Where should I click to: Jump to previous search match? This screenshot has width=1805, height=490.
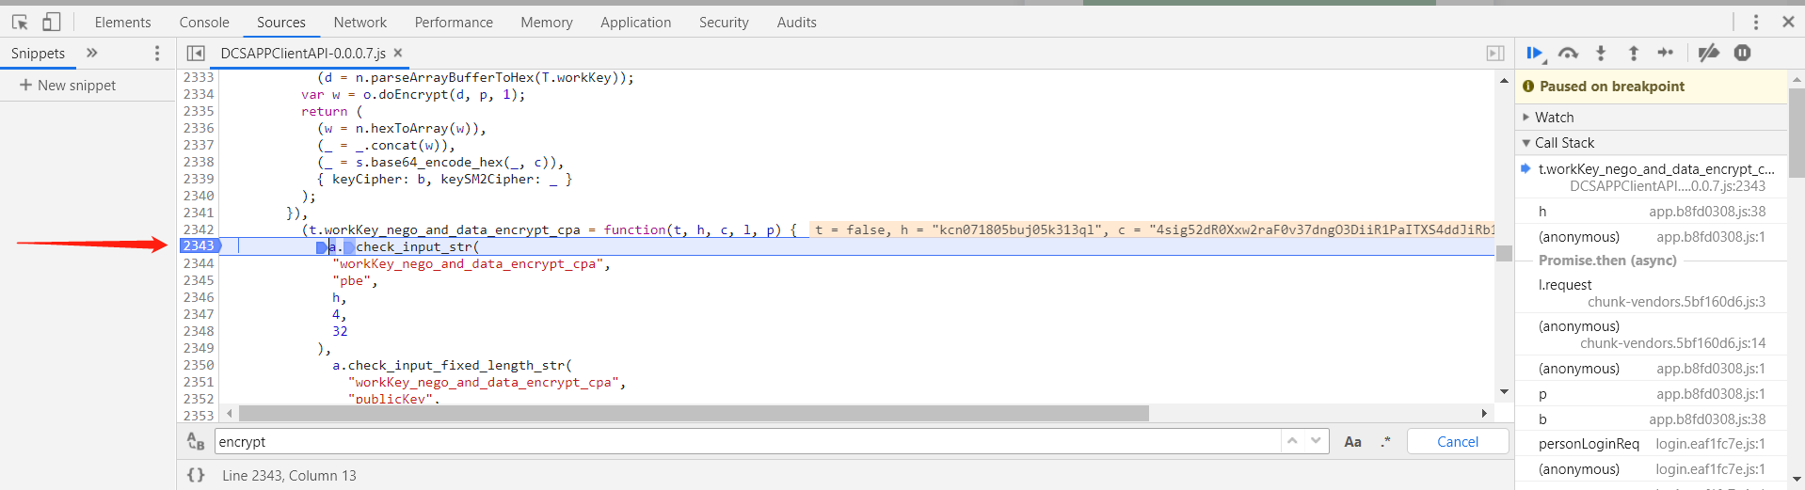click(1293, 441)
